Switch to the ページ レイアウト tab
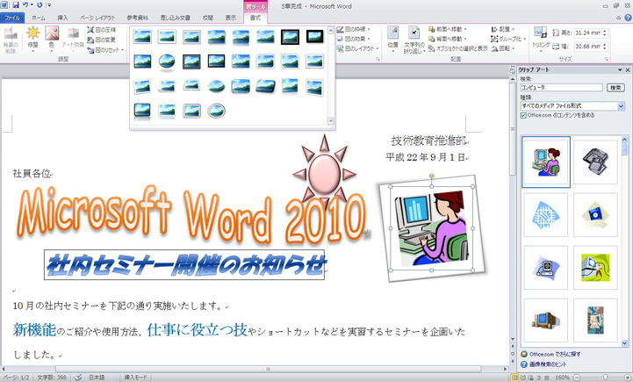633x382 pixels. 97,18
